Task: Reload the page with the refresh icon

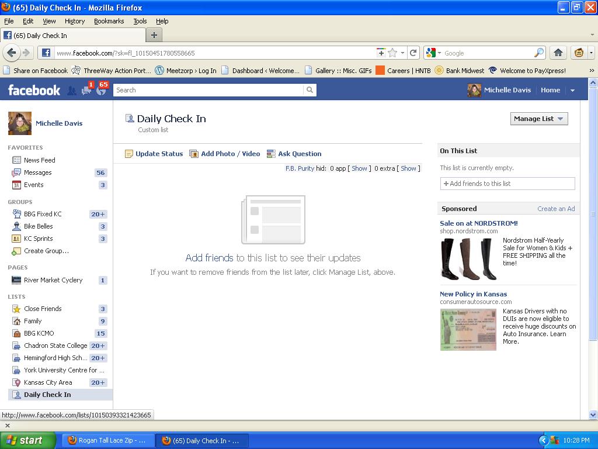Action: tap(413, 53)
